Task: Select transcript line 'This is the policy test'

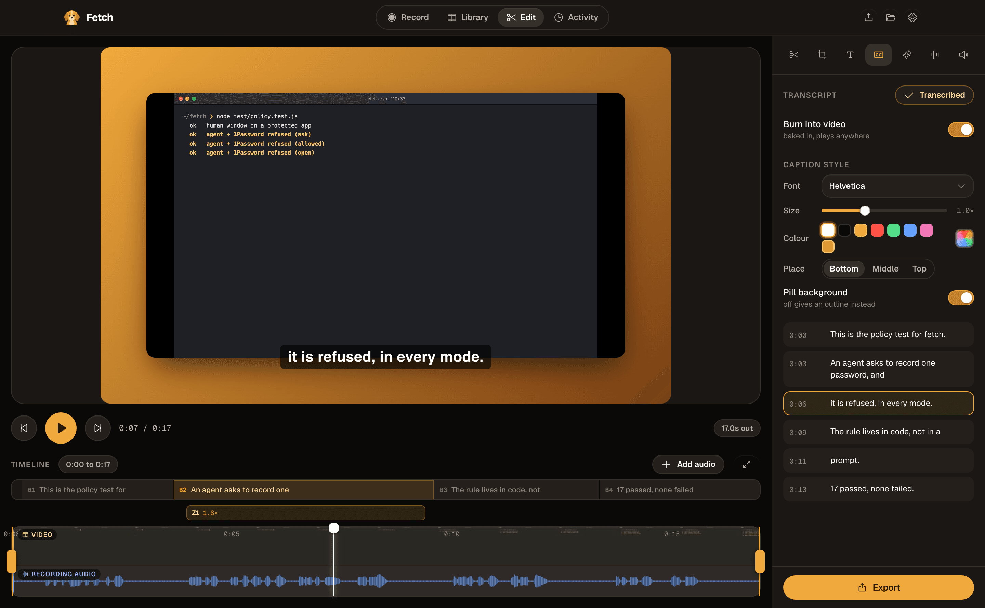Action: pyautogui.click(x=878, y=334)
